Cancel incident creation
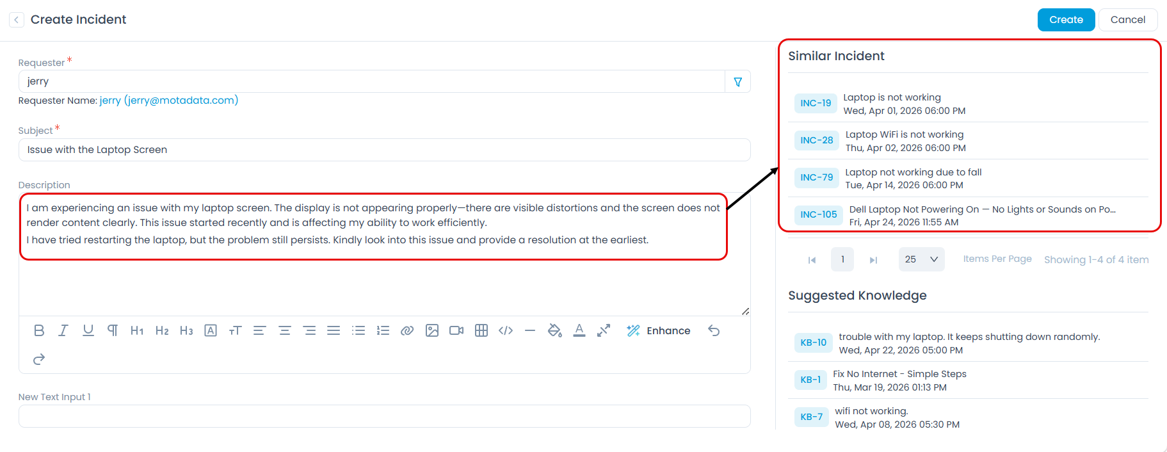The image size is (1167, 452). [x=1127, y=20]
